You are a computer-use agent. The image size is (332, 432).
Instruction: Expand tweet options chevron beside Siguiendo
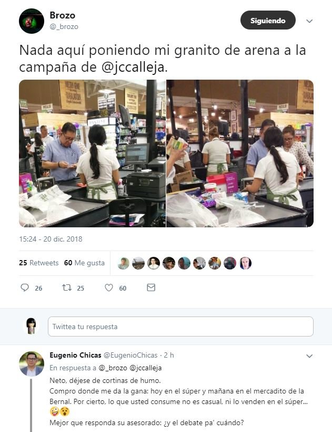[x=309, y=21]
